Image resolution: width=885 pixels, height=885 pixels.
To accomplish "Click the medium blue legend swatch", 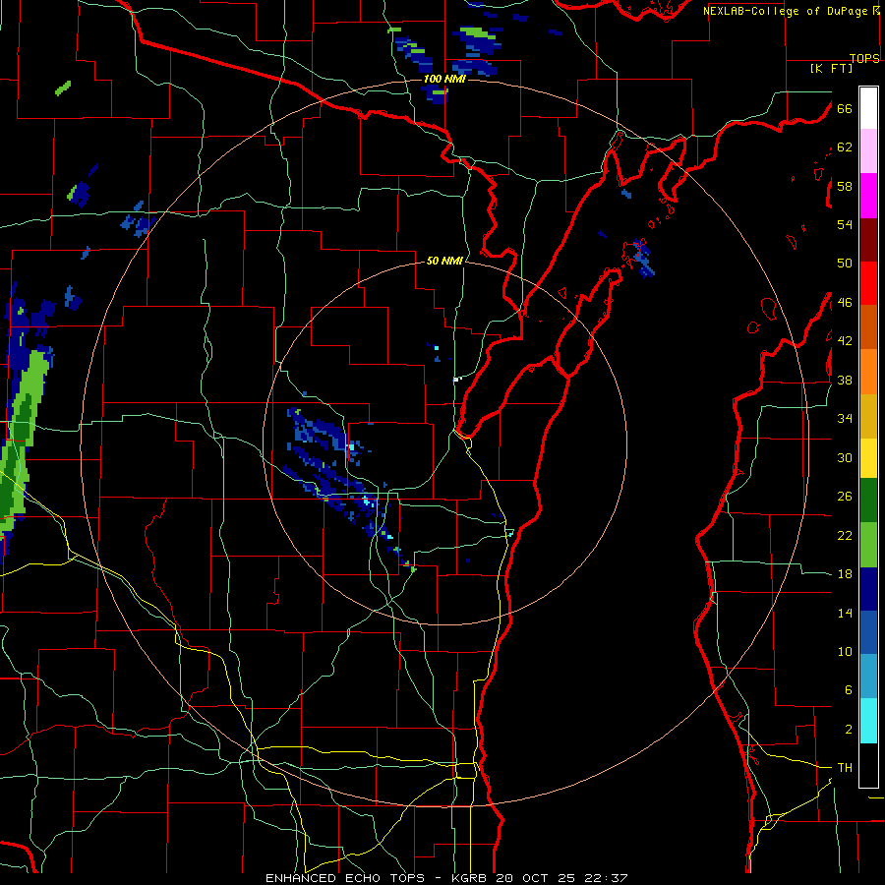I will [x=868, y=632].
